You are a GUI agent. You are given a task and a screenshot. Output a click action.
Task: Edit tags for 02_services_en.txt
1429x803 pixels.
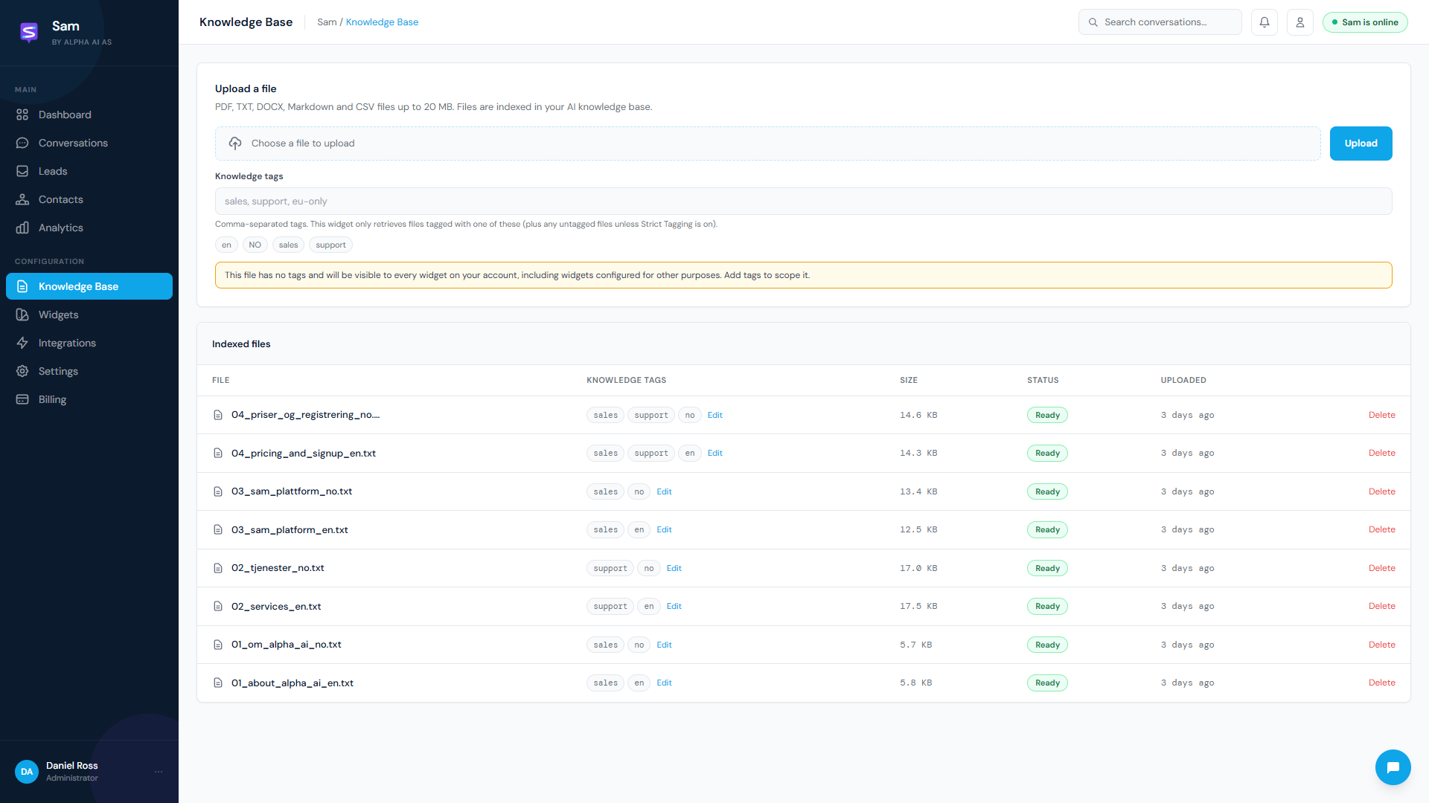tap(674, 607)
